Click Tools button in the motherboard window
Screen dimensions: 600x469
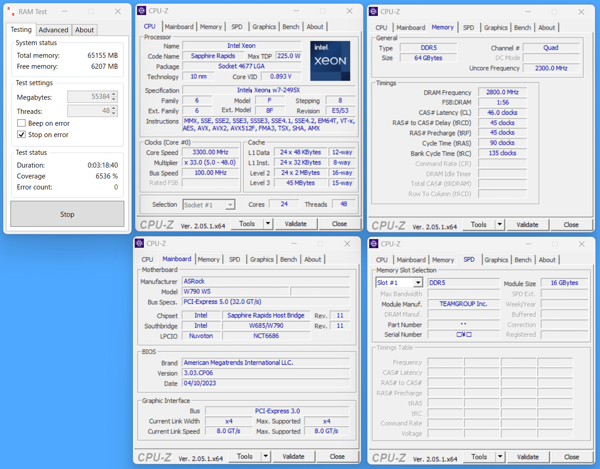point(245,456)
